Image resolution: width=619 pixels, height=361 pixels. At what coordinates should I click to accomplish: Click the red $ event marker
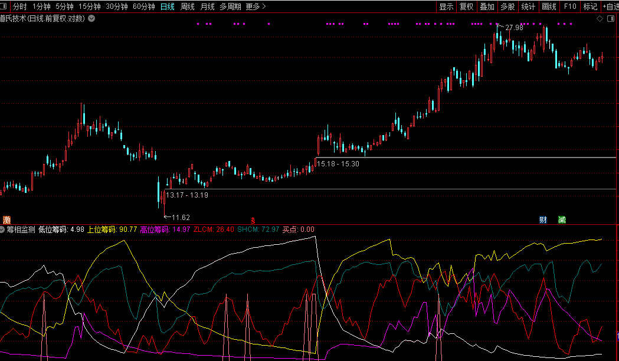pyautogui.click(x=254, y=219)
